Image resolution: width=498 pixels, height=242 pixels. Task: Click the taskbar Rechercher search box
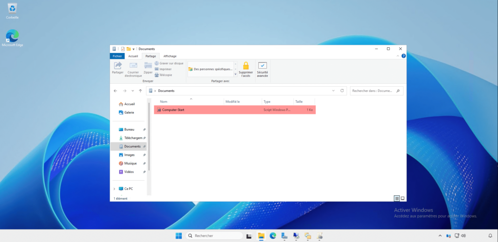tap(214, 236)
